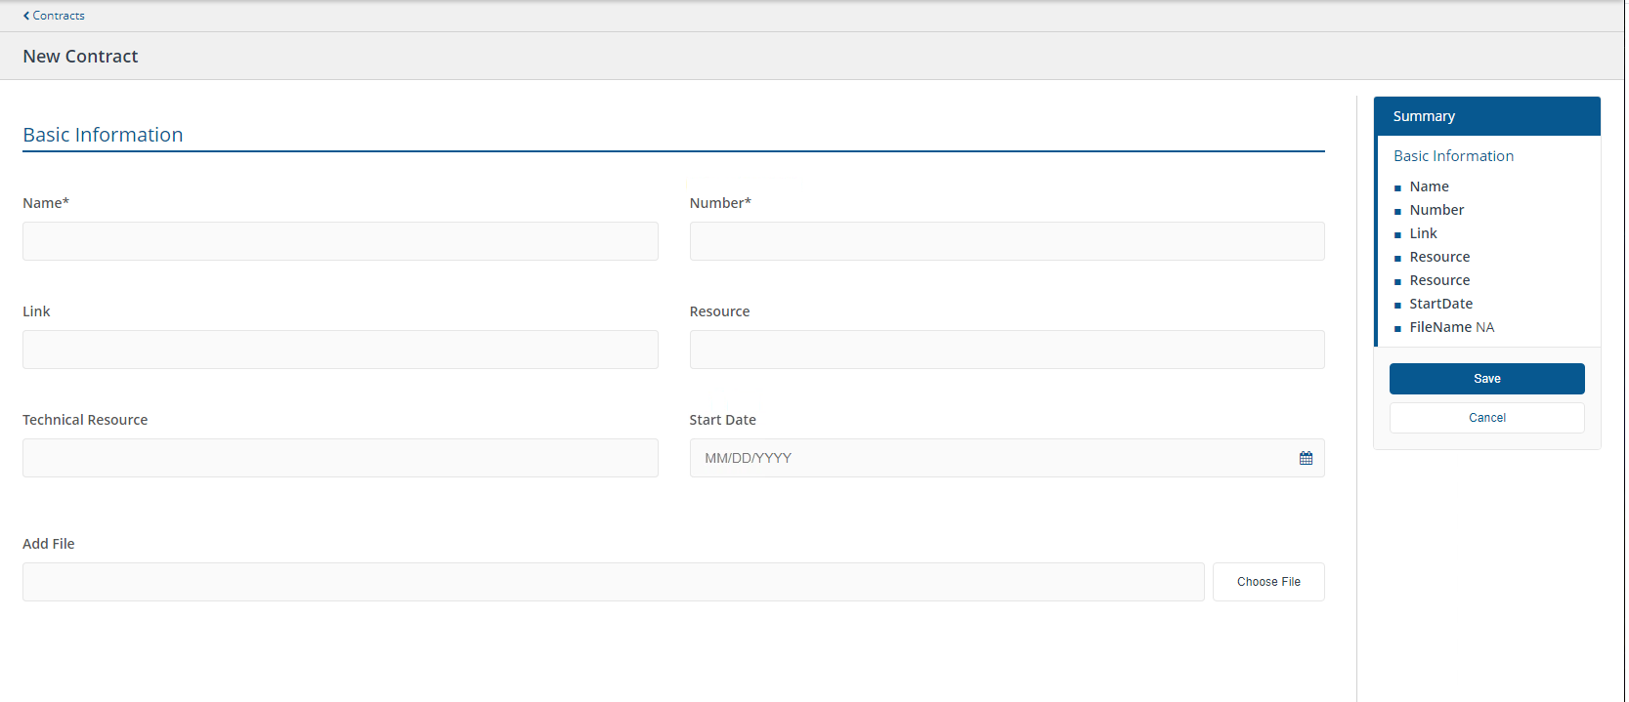Image resolution: width=1629 pixels, height=702 pixels.
Task: Click the Name input field
Action: click(340, 241)
